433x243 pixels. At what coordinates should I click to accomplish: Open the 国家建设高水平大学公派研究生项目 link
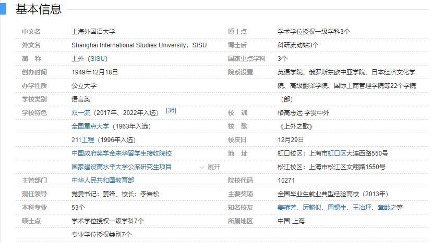[122, 167]
